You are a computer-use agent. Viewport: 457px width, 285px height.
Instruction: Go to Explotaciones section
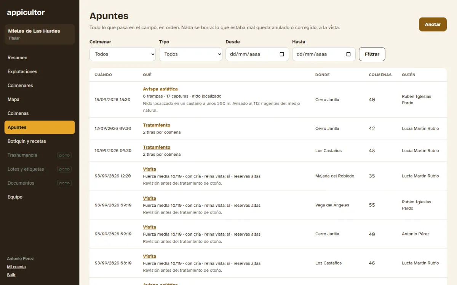tap(40, 71)
